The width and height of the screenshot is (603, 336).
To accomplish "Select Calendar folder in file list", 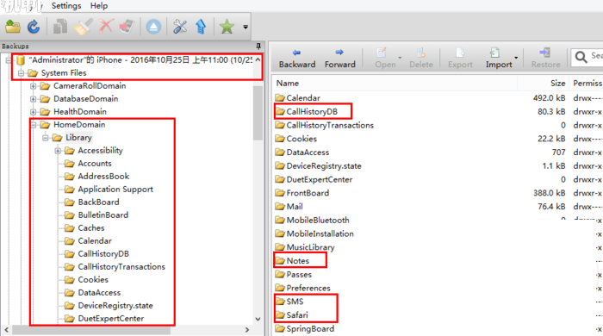I will pyautogui.click(x=303, y=98).
